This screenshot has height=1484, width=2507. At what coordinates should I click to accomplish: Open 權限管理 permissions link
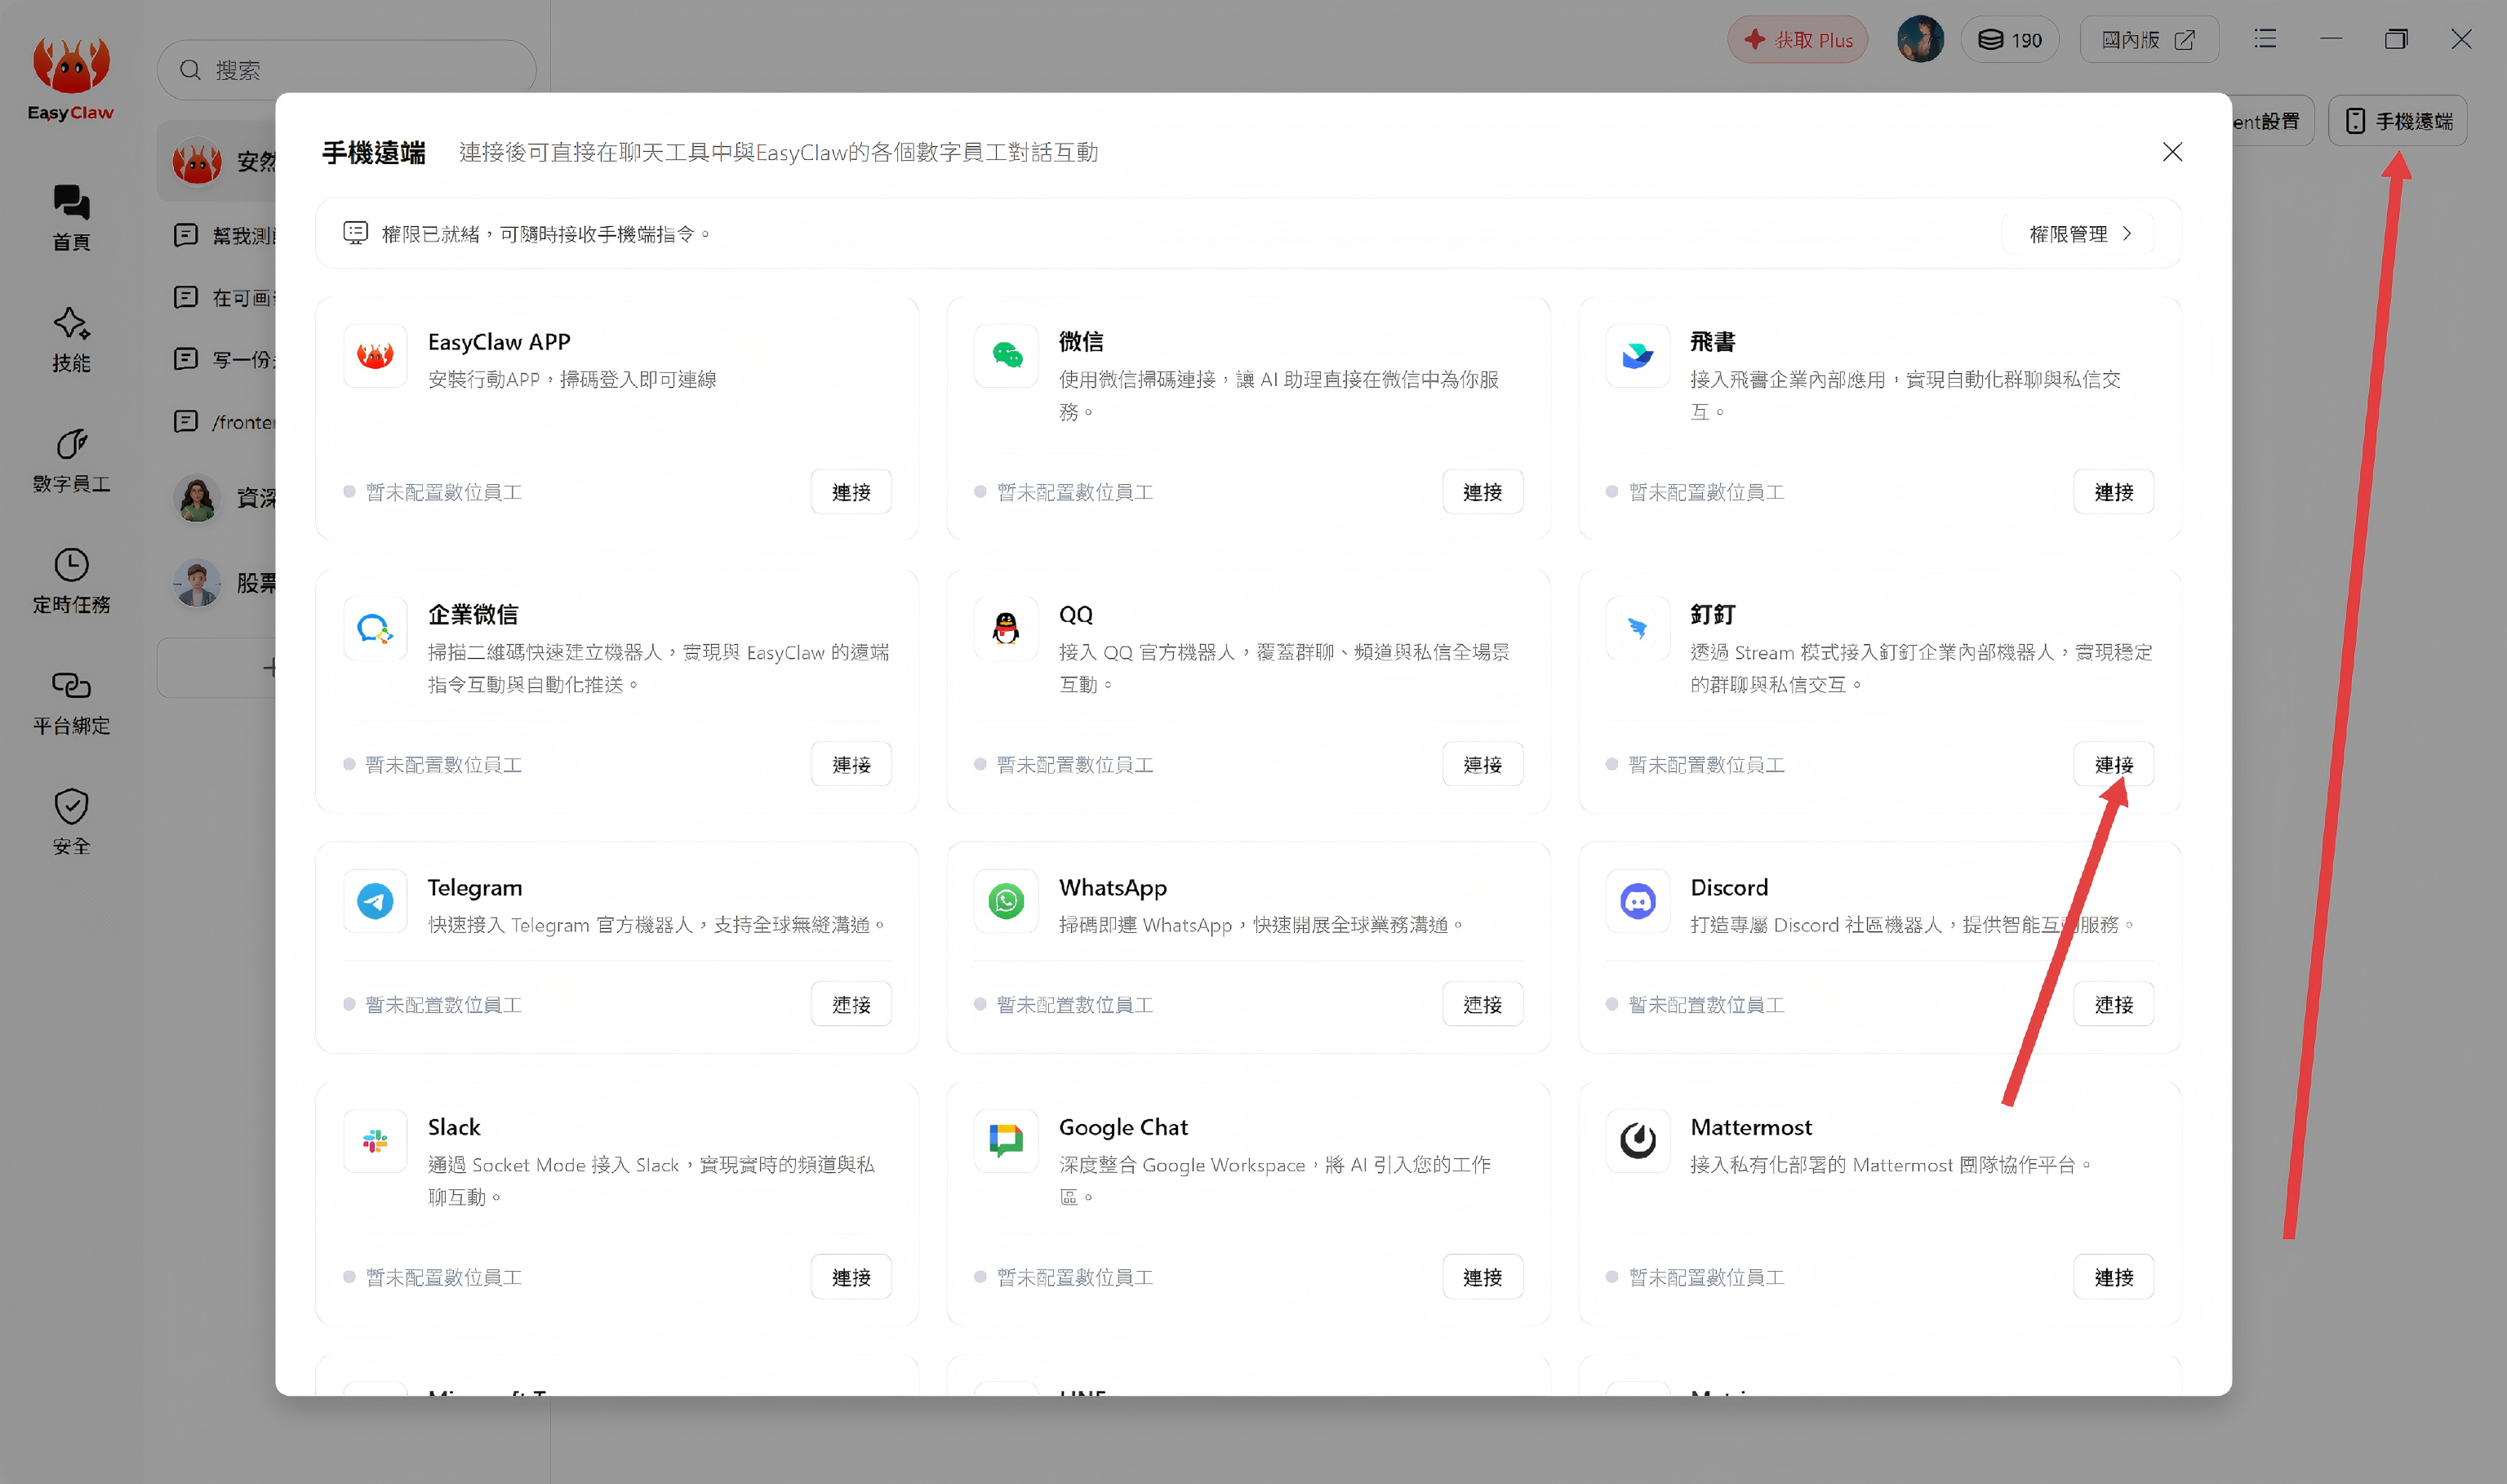[2079, 234]
